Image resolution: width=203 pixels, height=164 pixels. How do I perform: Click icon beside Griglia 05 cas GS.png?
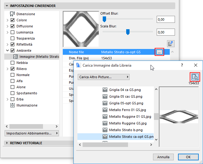coord(105,96)
